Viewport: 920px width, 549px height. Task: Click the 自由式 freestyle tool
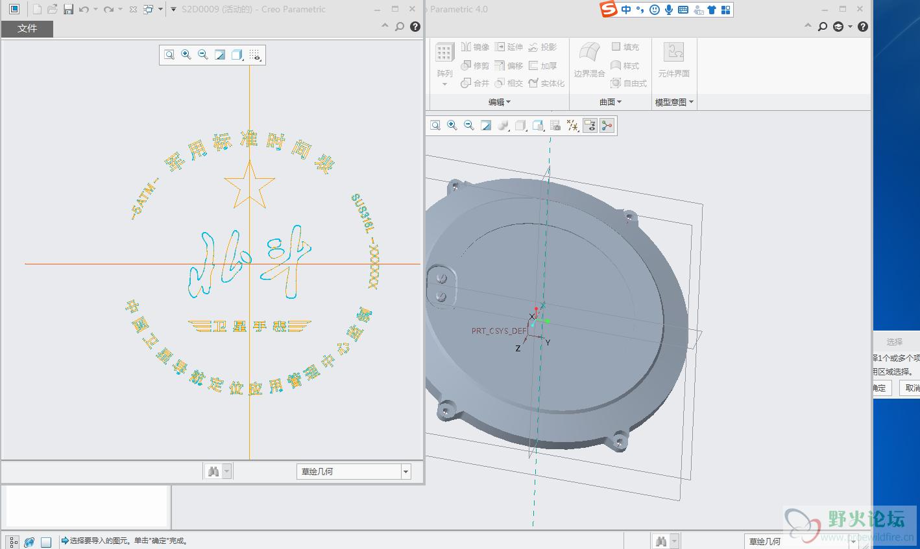[x=629, y=83]
